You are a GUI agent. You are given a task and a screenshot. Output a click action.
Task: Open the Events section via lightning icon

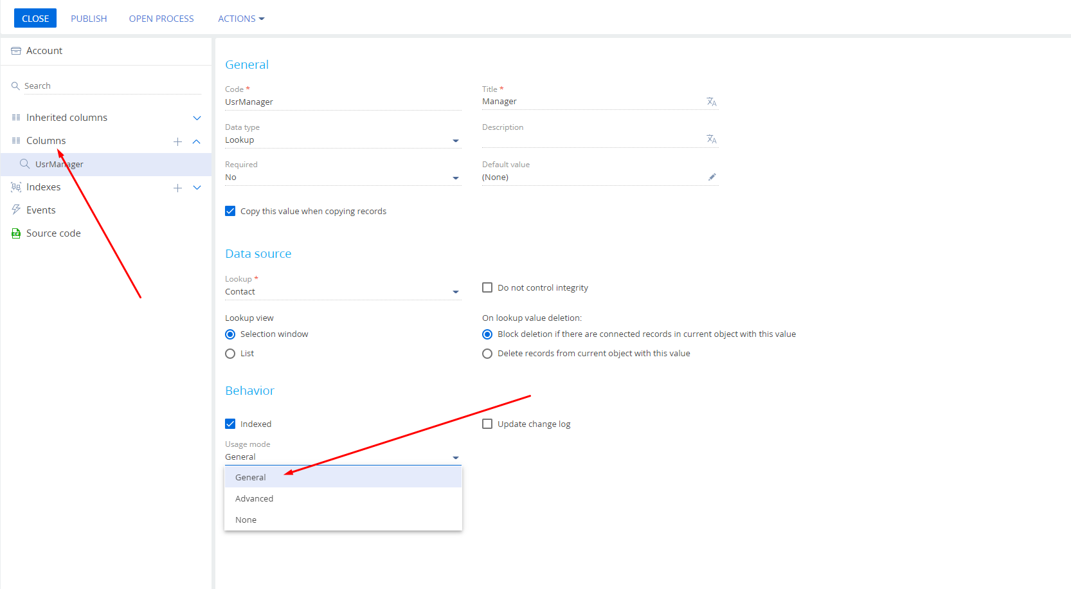pyautogui.click(x=16, y=210)
